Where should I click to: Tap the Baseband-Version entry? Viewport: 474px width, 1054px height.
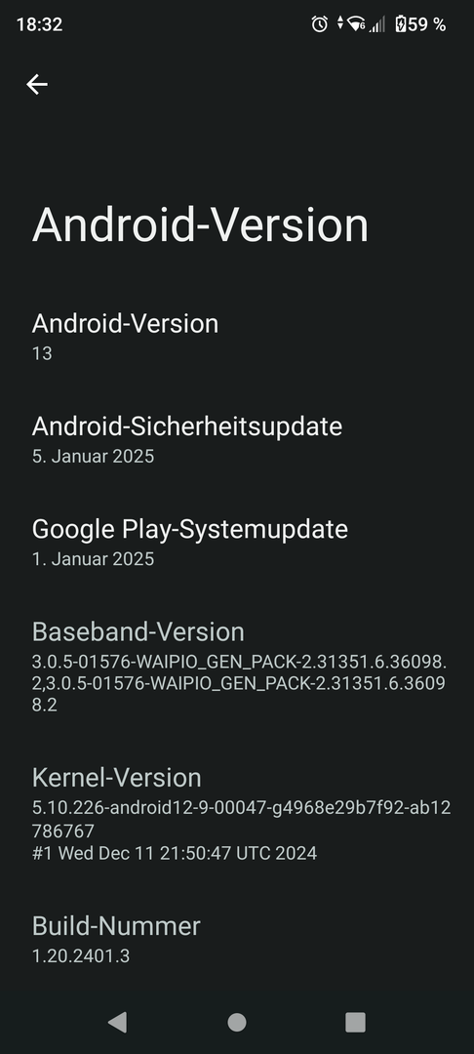coord(237,667)
